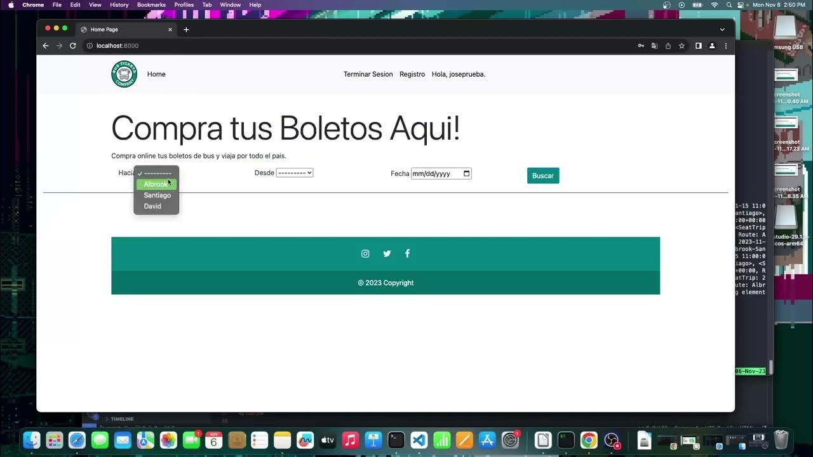Open the Edit menu
The width and height of the screenshot is (813, 457).
[76, 4]
